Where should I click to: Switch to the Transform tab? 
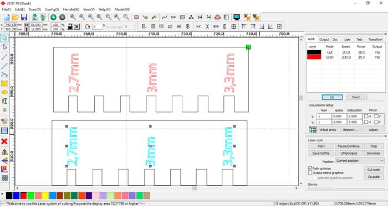coord(375,39)
